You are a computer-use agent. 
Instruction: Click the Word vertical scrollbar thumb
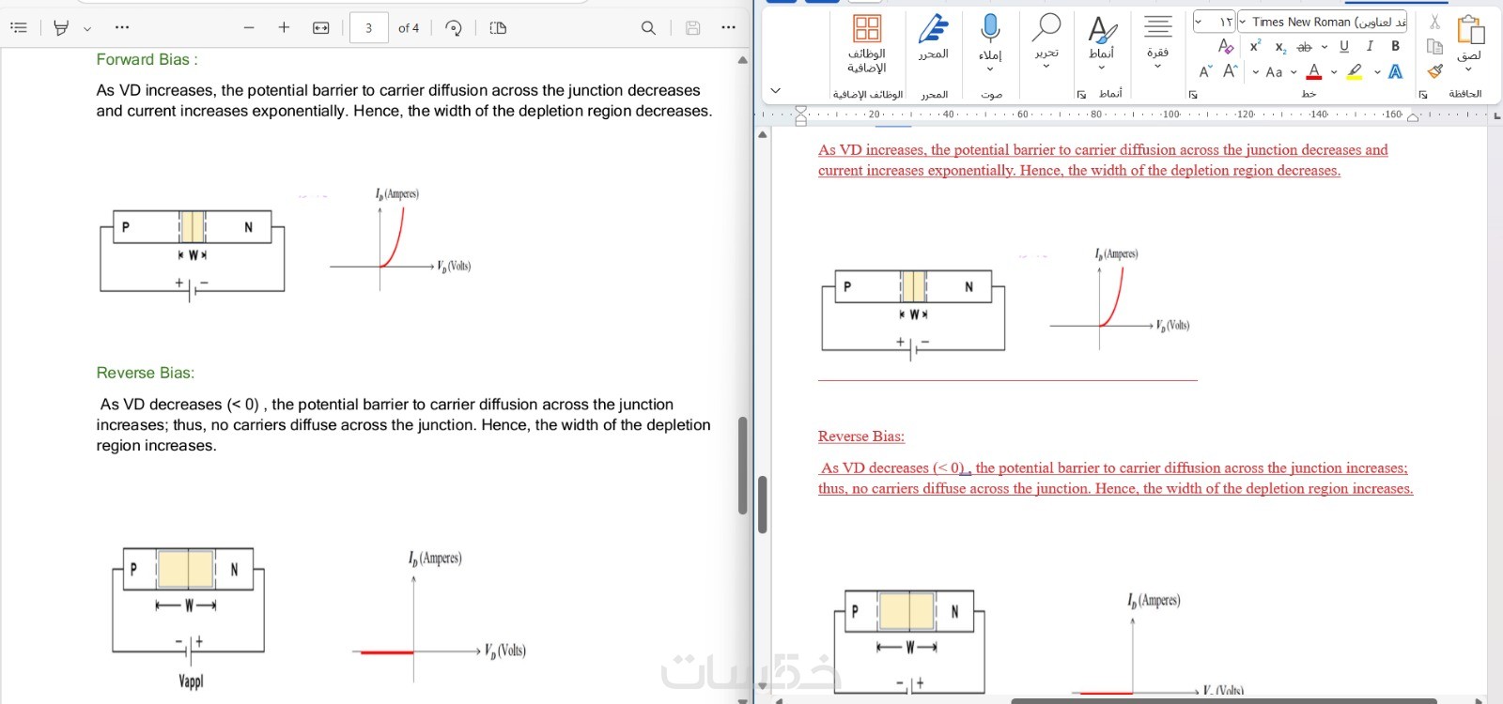pyautogui.click(x=763, y=505)
